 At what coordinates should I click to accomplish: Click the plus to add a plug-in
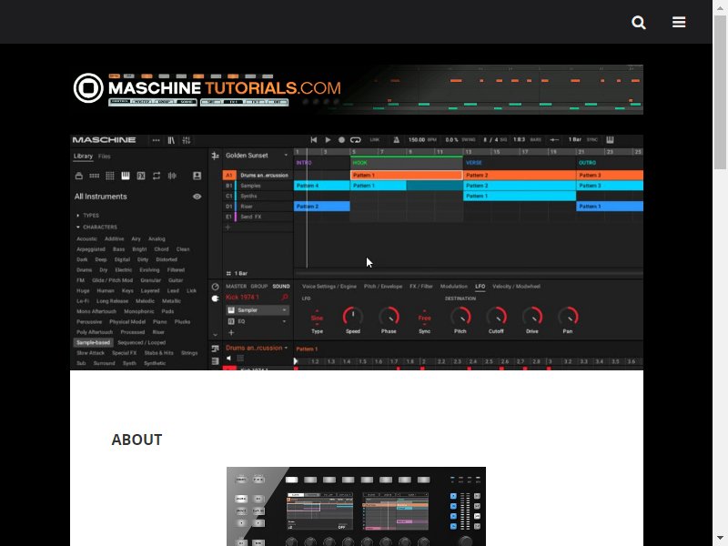pos(231,332)
